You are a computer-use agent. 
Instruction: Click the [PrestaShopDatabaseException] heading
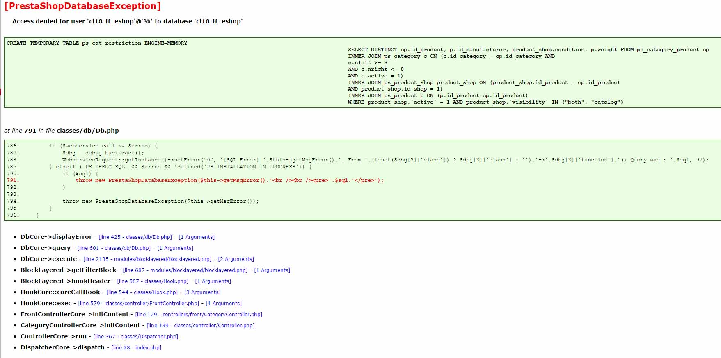[82, 6]
